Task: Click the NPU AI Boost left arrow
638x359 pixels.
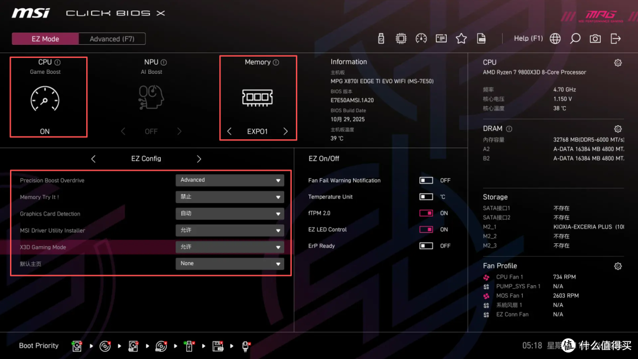Action: 123,131
